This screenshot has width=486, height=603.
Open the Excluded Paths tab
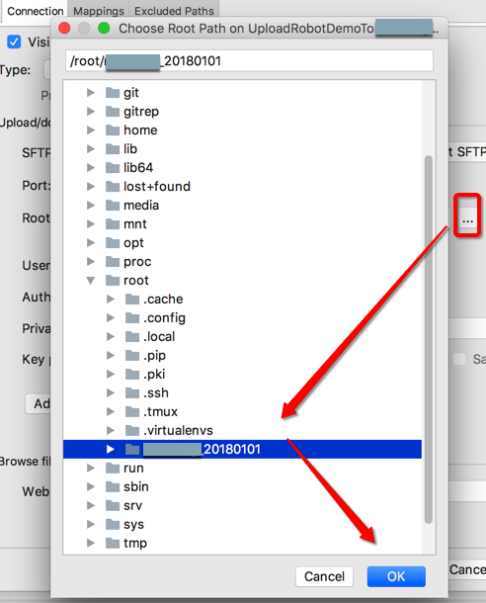174,11
